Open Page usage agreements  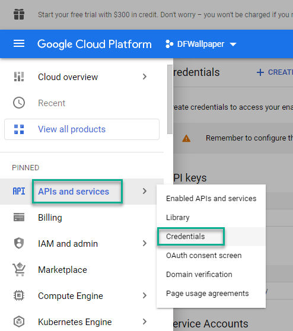pos(211,294)
